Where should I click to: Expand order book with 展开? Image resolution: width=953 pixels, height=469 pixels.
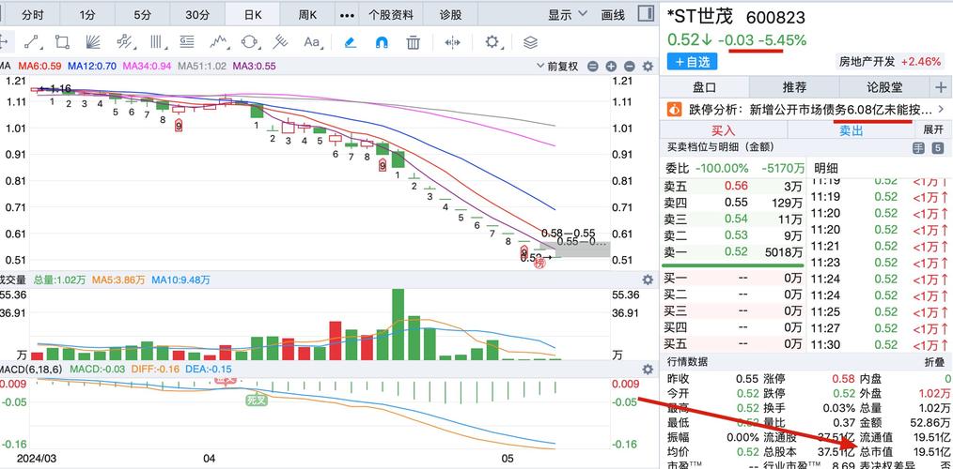tap(933, 129)
